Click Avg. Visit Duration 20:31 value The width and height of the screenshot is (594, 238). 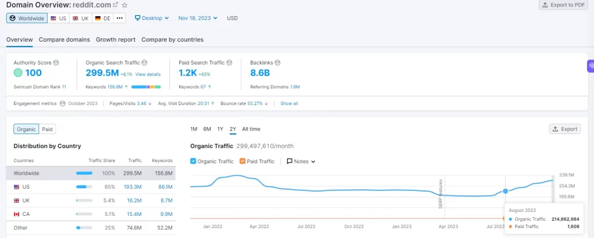tap(204, 103)
